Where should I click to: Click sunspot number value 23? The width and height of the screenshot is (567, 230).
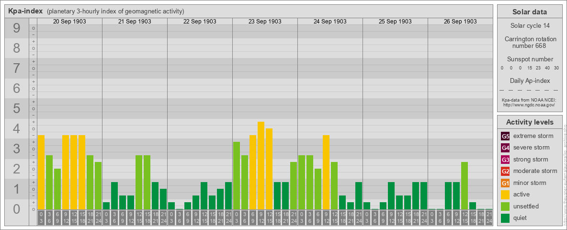point(538,68)
